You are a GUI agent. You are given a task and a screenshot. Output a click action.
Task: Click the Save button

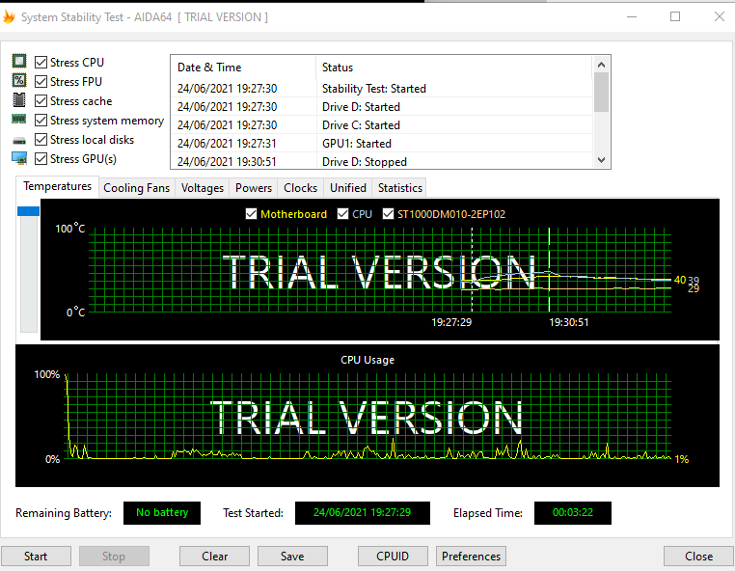coord(292,556)
